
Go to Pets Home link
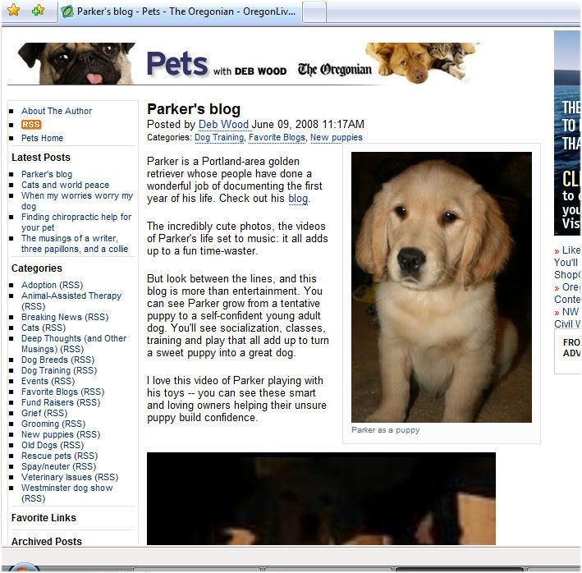(x=42, y=138)
